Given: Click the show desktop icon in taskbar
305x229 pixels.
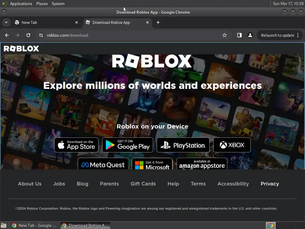Looking at the screenshot, I should (4, 225).
